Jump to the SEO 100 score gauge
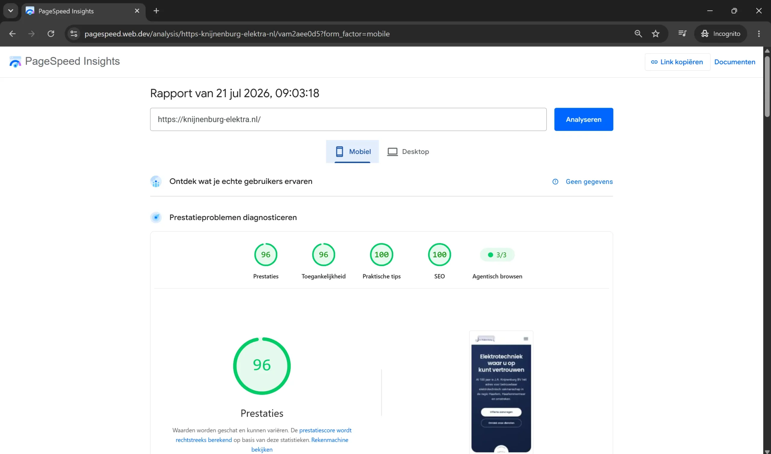Viewport: 771px width, 454px height. click(439, 254)
